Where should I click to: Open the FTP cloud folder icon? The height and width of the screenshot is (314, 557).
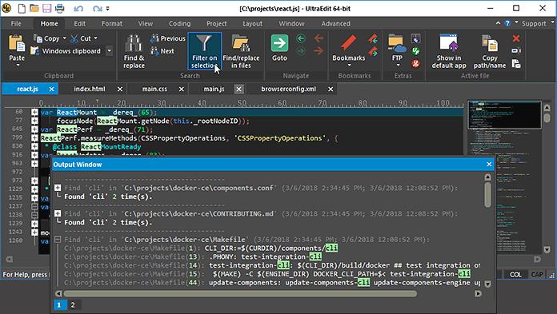click(397, 43)
